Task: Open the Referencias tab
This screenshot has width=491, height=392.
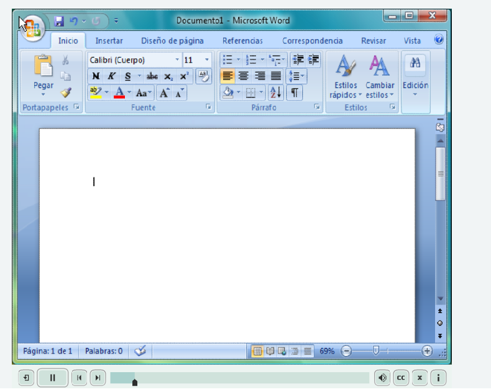Action: [242, 41]
